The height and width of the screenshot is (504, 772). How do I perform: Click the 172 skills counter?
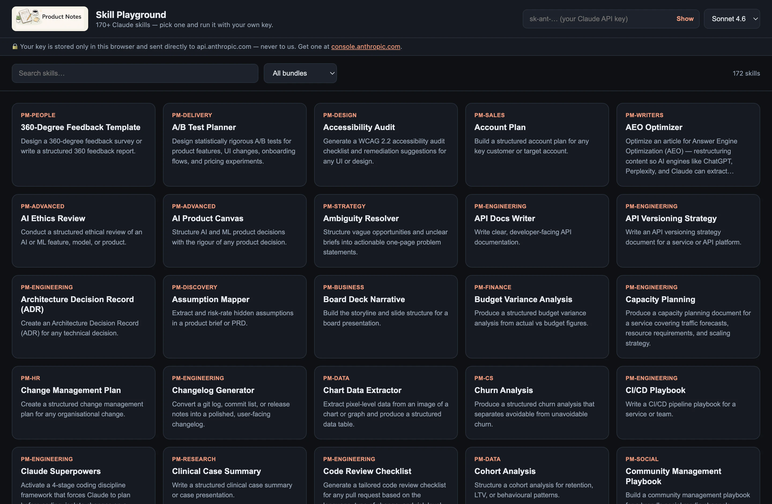pyautogui.click(x=746, y=73)
